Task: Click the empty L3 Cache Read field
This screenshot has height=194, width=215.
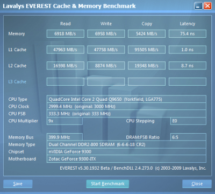Action: pos(66,81)
